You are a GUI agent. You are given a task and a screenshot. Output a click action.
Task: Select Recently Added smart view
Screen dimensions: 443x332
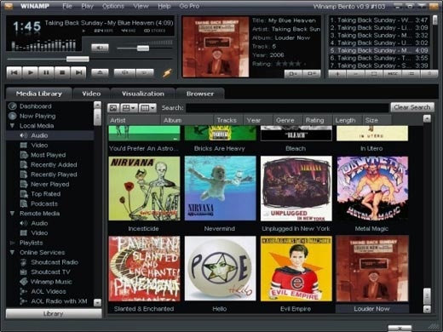54,164
